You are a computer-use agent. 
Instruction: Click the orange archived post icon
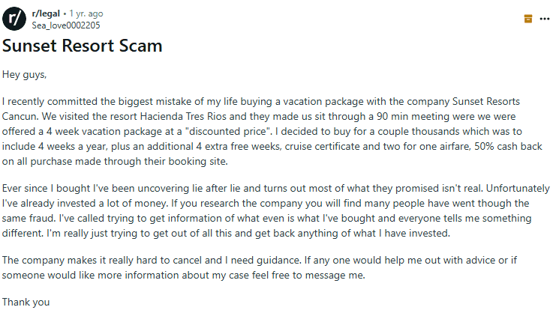tap(527, 19)
